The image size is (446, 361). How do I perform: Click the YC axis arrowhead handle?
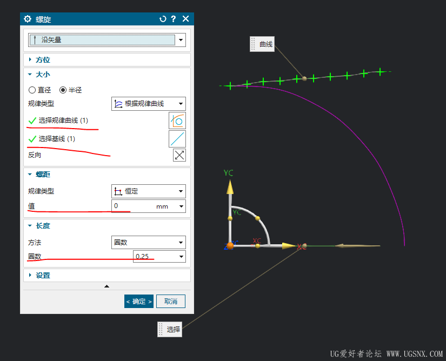230,187
